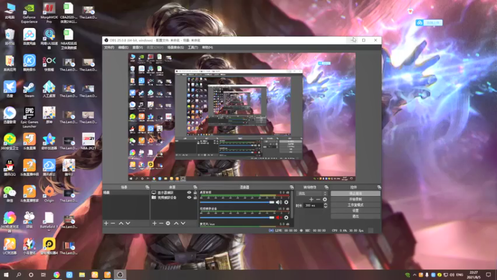
Task: Open the clock showing 22:27 in the taskbar
Action: 473,274
